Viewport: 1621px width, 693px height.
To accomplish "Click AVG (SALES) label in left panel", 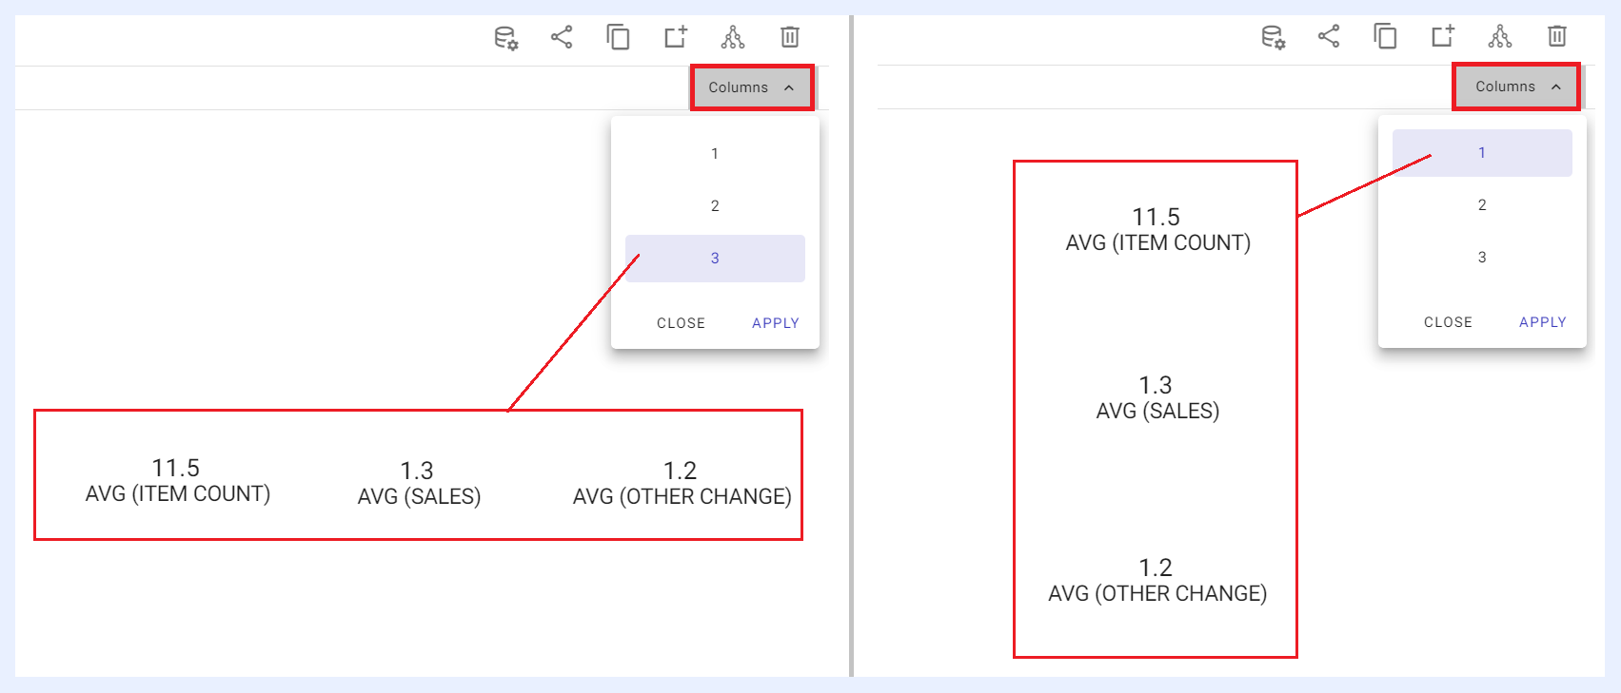I will [419, 497].
